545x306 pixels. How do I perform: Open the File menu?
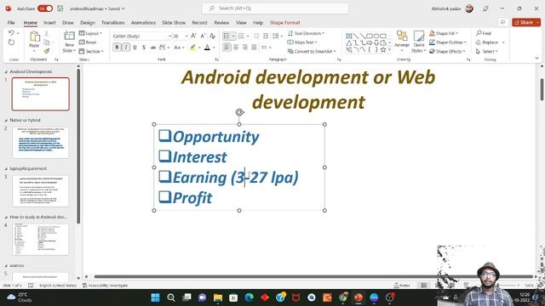coord(11,23)
